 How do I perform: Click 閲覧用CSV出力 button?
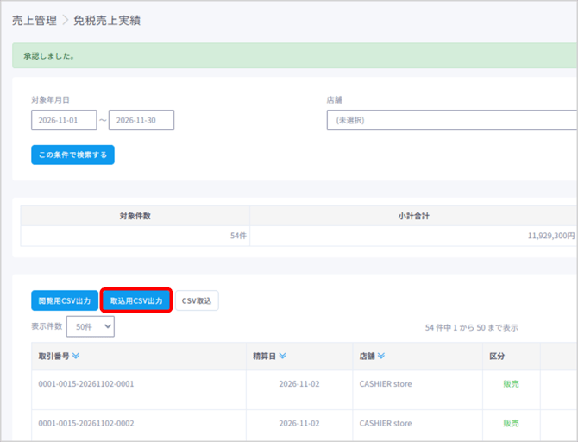point(65,300)
